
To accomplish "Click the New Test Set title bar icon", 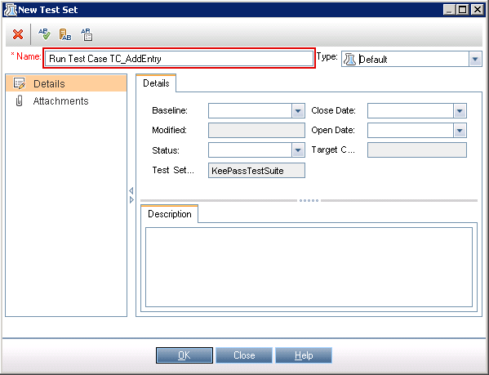I will [11, 10].
